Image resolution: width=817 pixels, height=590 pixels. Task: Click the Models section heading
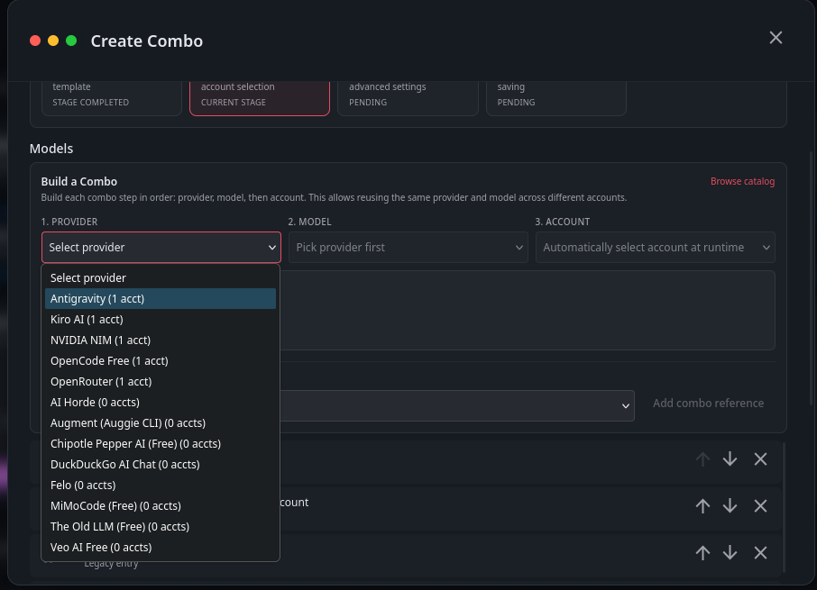[x=51, y=149]
